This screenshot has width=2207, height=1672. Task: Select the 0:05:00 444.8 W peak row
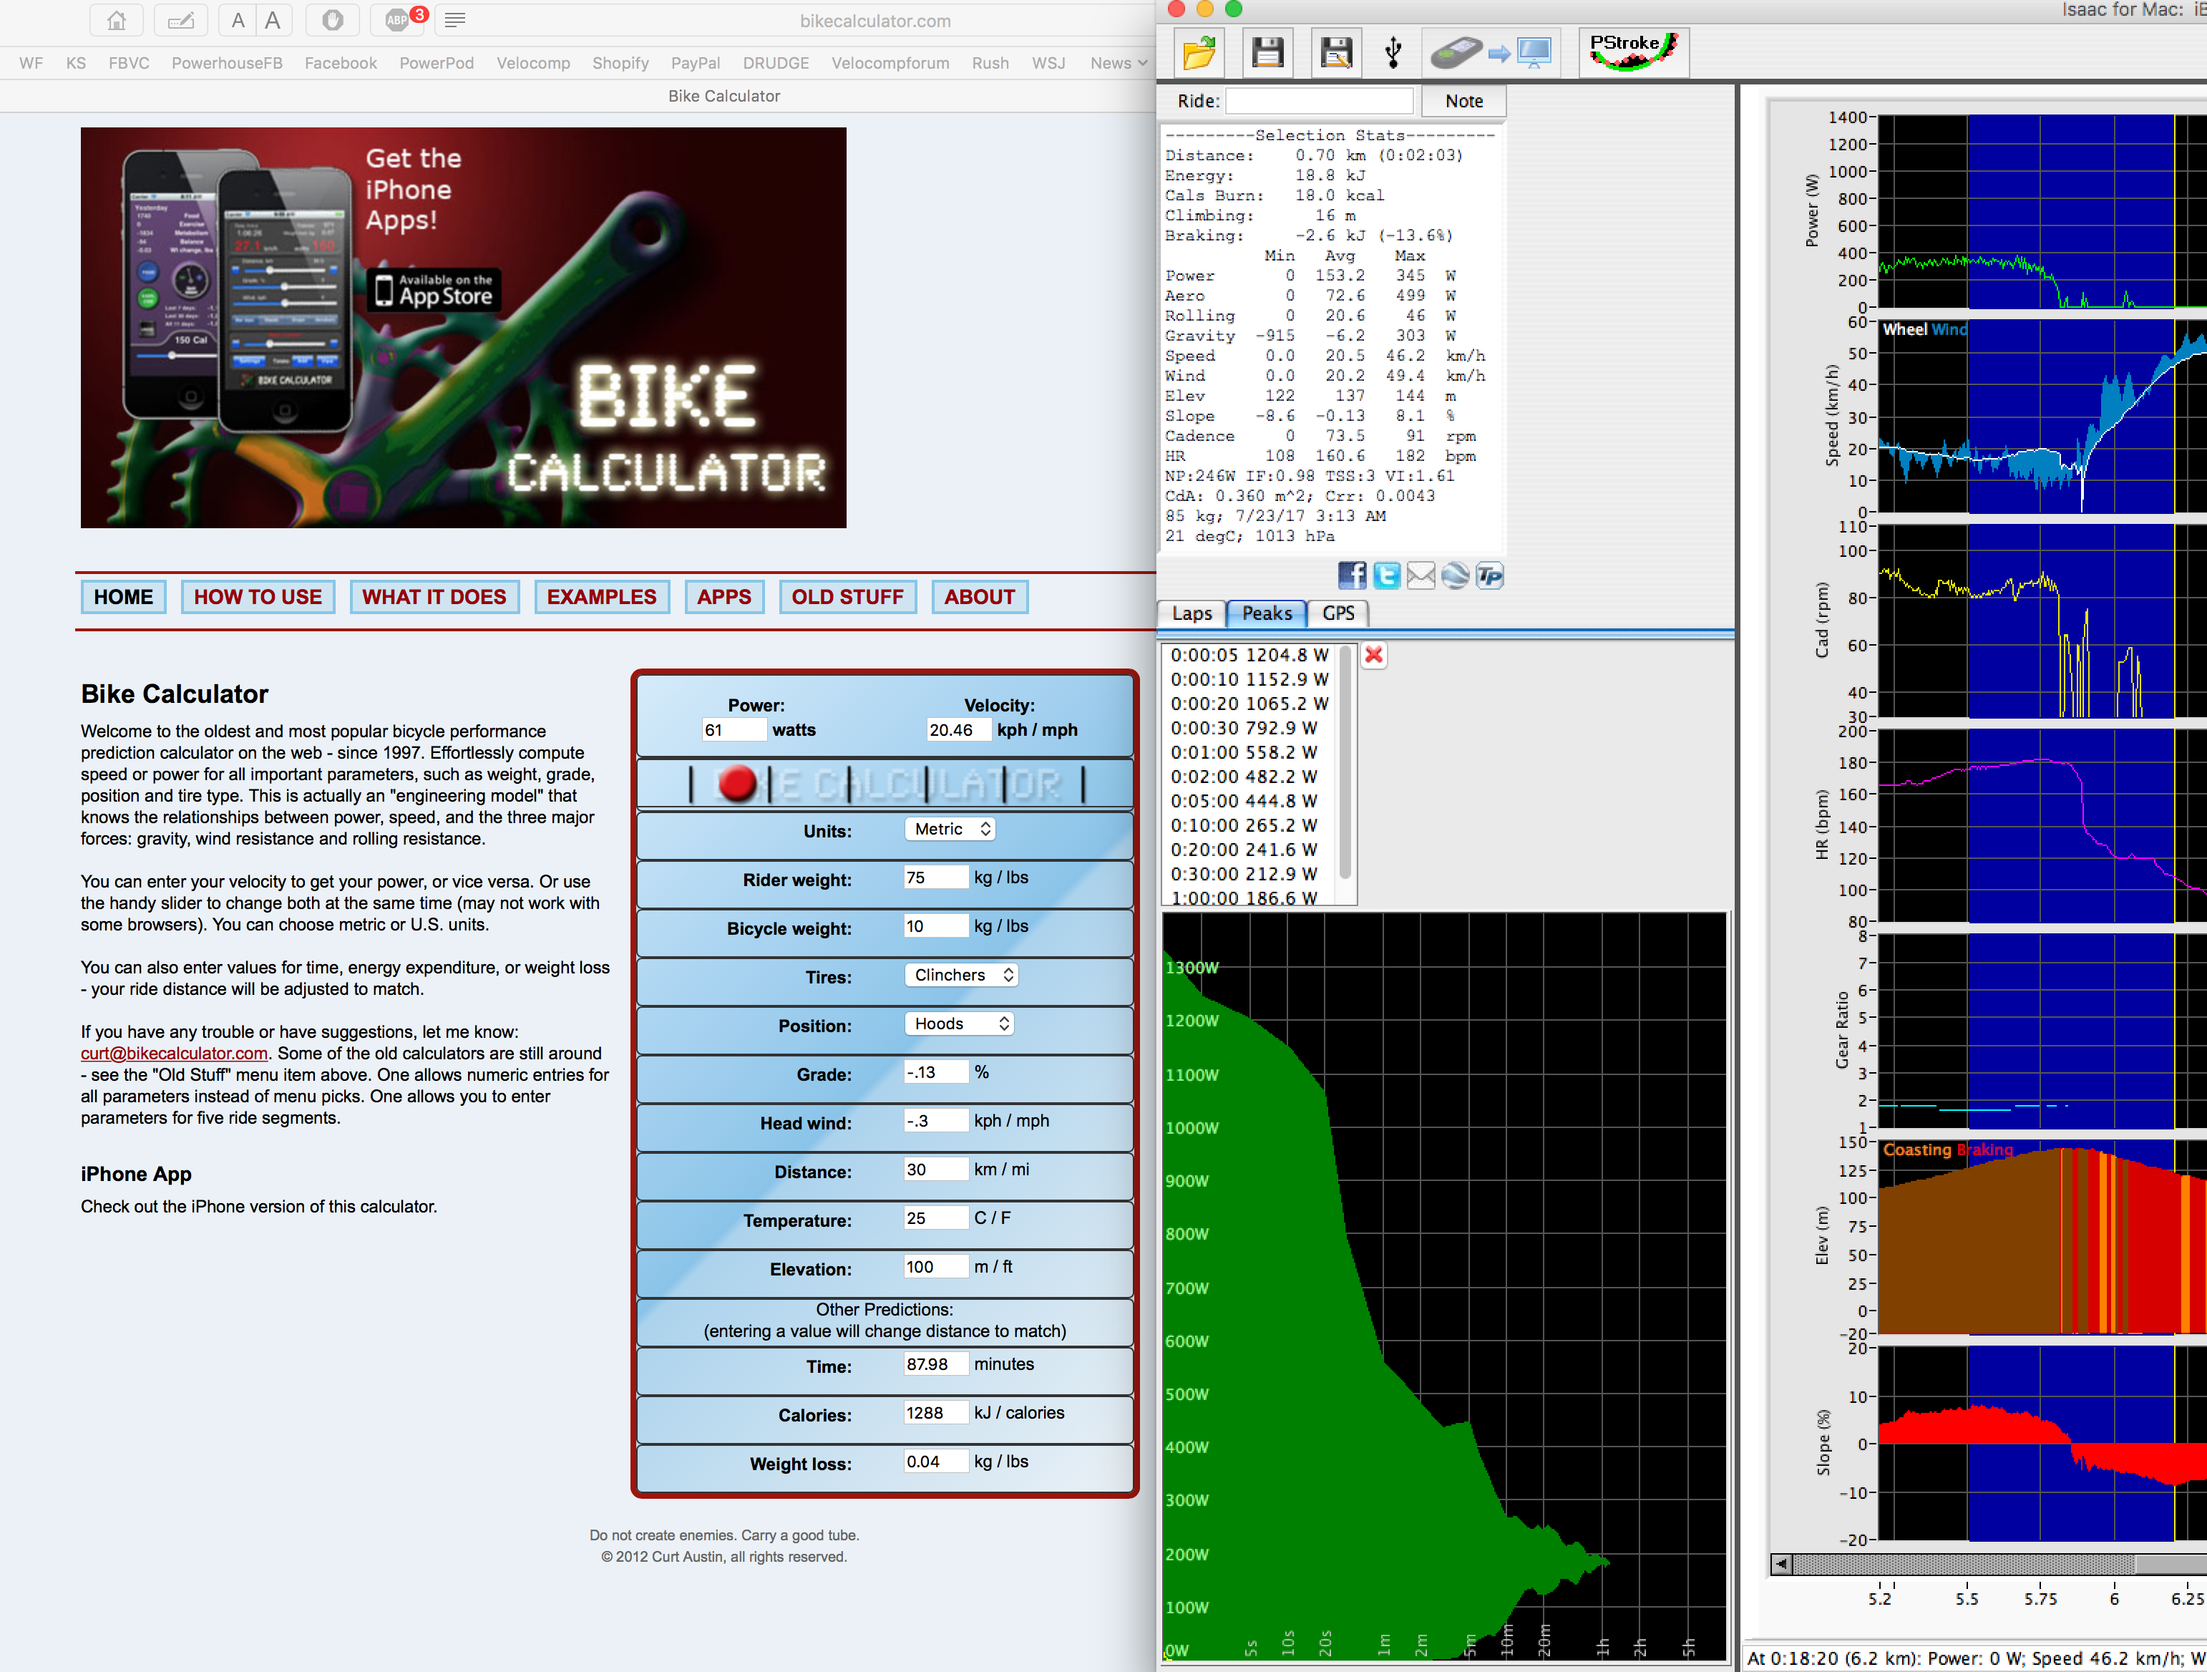[1249, 800]
